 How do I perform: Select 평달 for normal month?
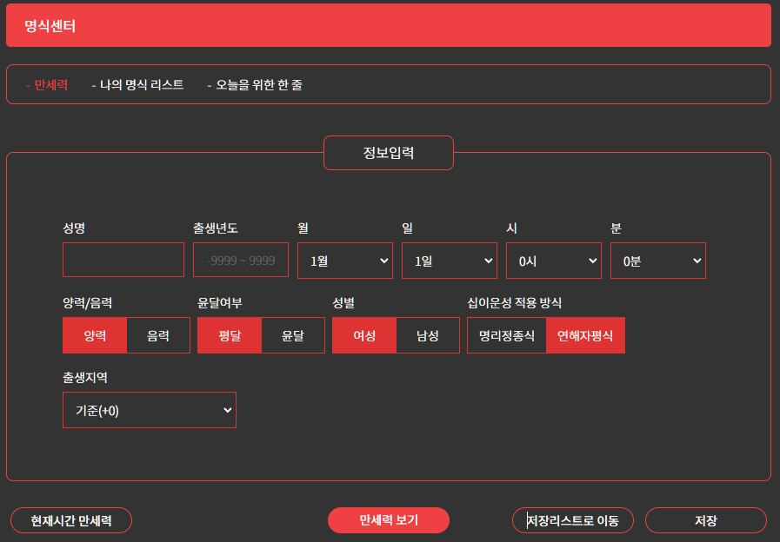229,335
